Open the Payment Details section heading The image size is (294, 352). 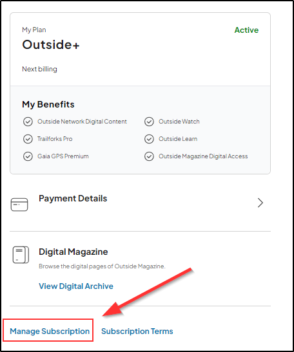(73, 199)
